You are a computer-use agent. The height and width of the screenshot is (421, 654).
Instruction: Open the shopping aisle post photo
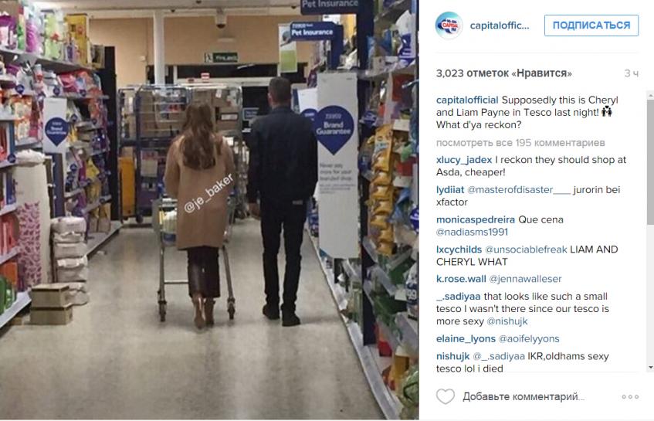tap(209, 210)
